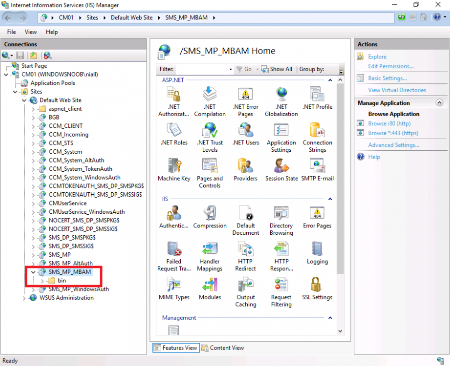The width and height of the screenshot is (450, 366).
Task: Open the .NET Authorization Rules feature
Action: pos(173,102)
